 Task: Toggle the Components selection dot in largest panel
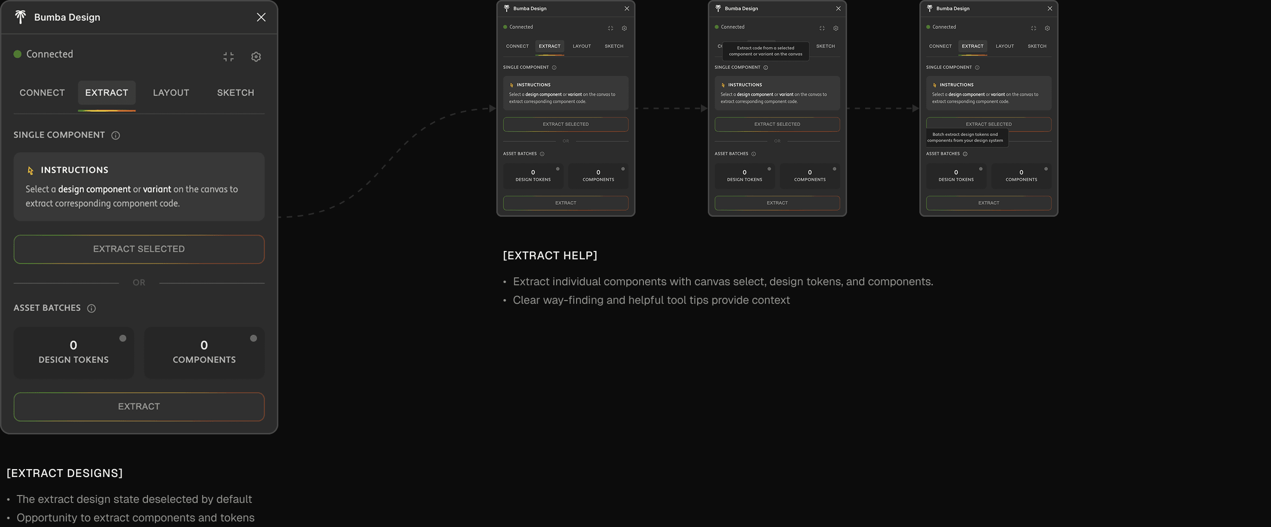point(253,339)
